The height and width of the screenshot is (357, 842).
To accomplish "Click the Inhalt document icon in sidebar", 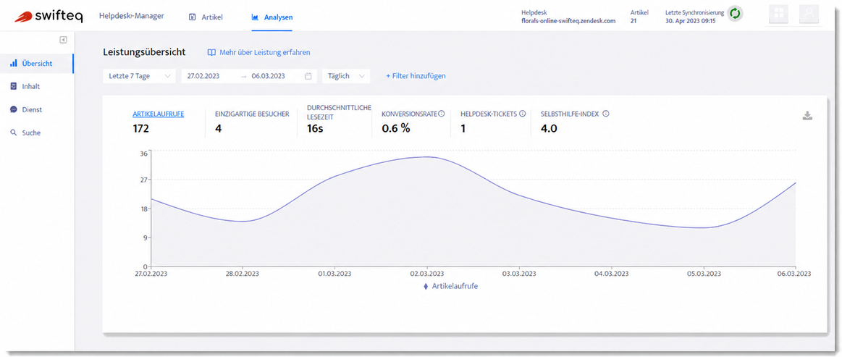I will pos(14,86).
